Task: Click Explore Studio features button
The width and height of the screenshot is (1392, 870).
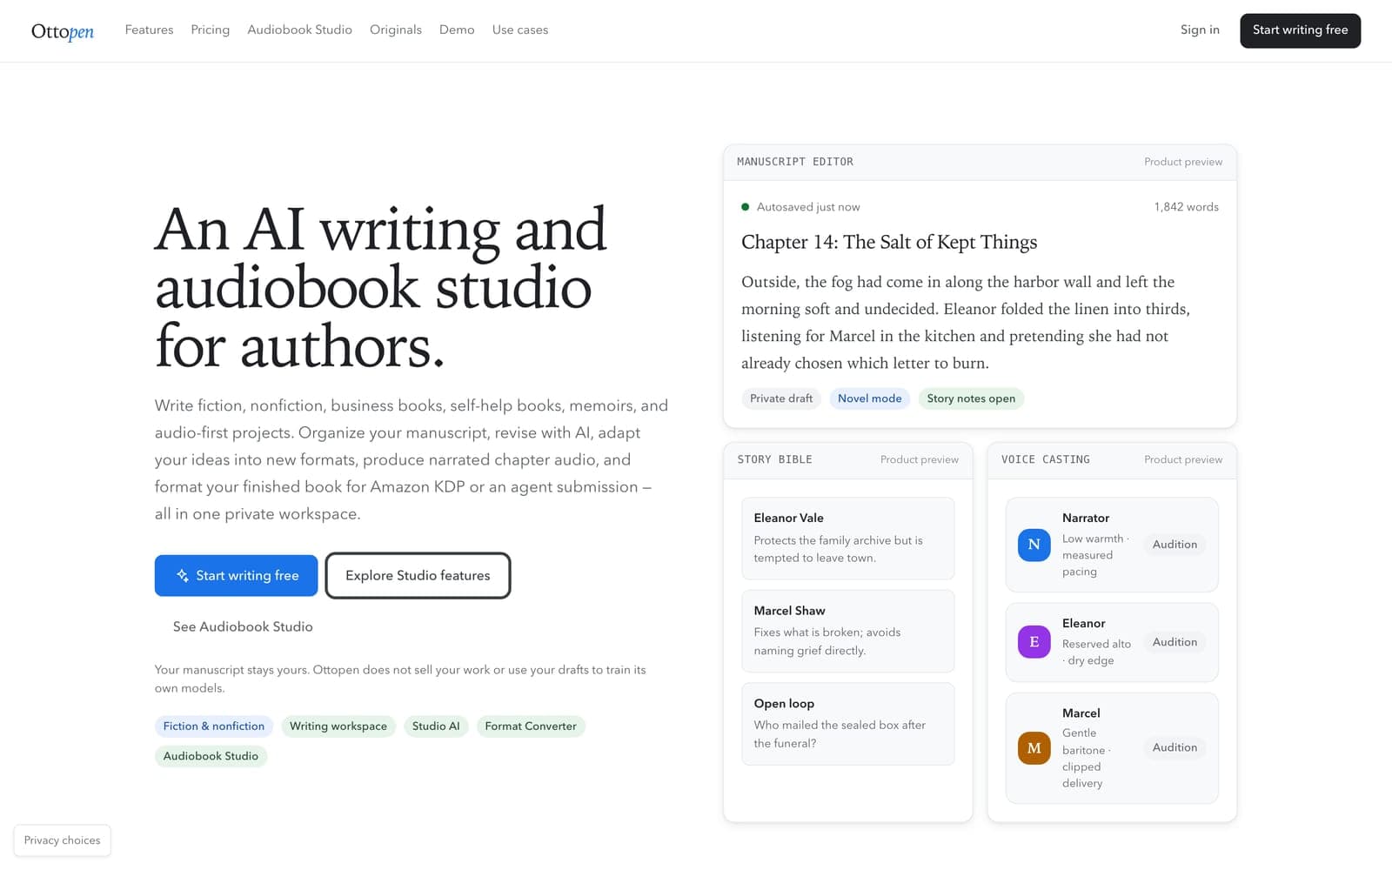Action: (x=418, y=576)
